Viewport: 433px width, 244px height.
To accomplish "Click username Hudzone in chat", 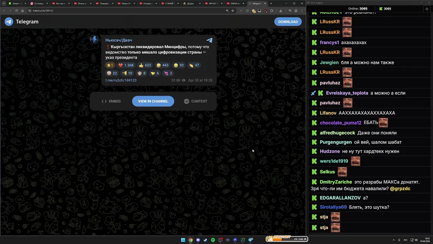I will click(x=330, y=151).
